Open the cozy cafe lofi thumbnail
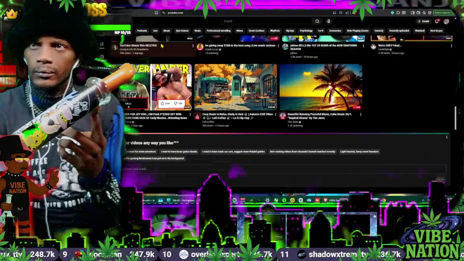This screenshot has height=261, width=464. point(236,87)
